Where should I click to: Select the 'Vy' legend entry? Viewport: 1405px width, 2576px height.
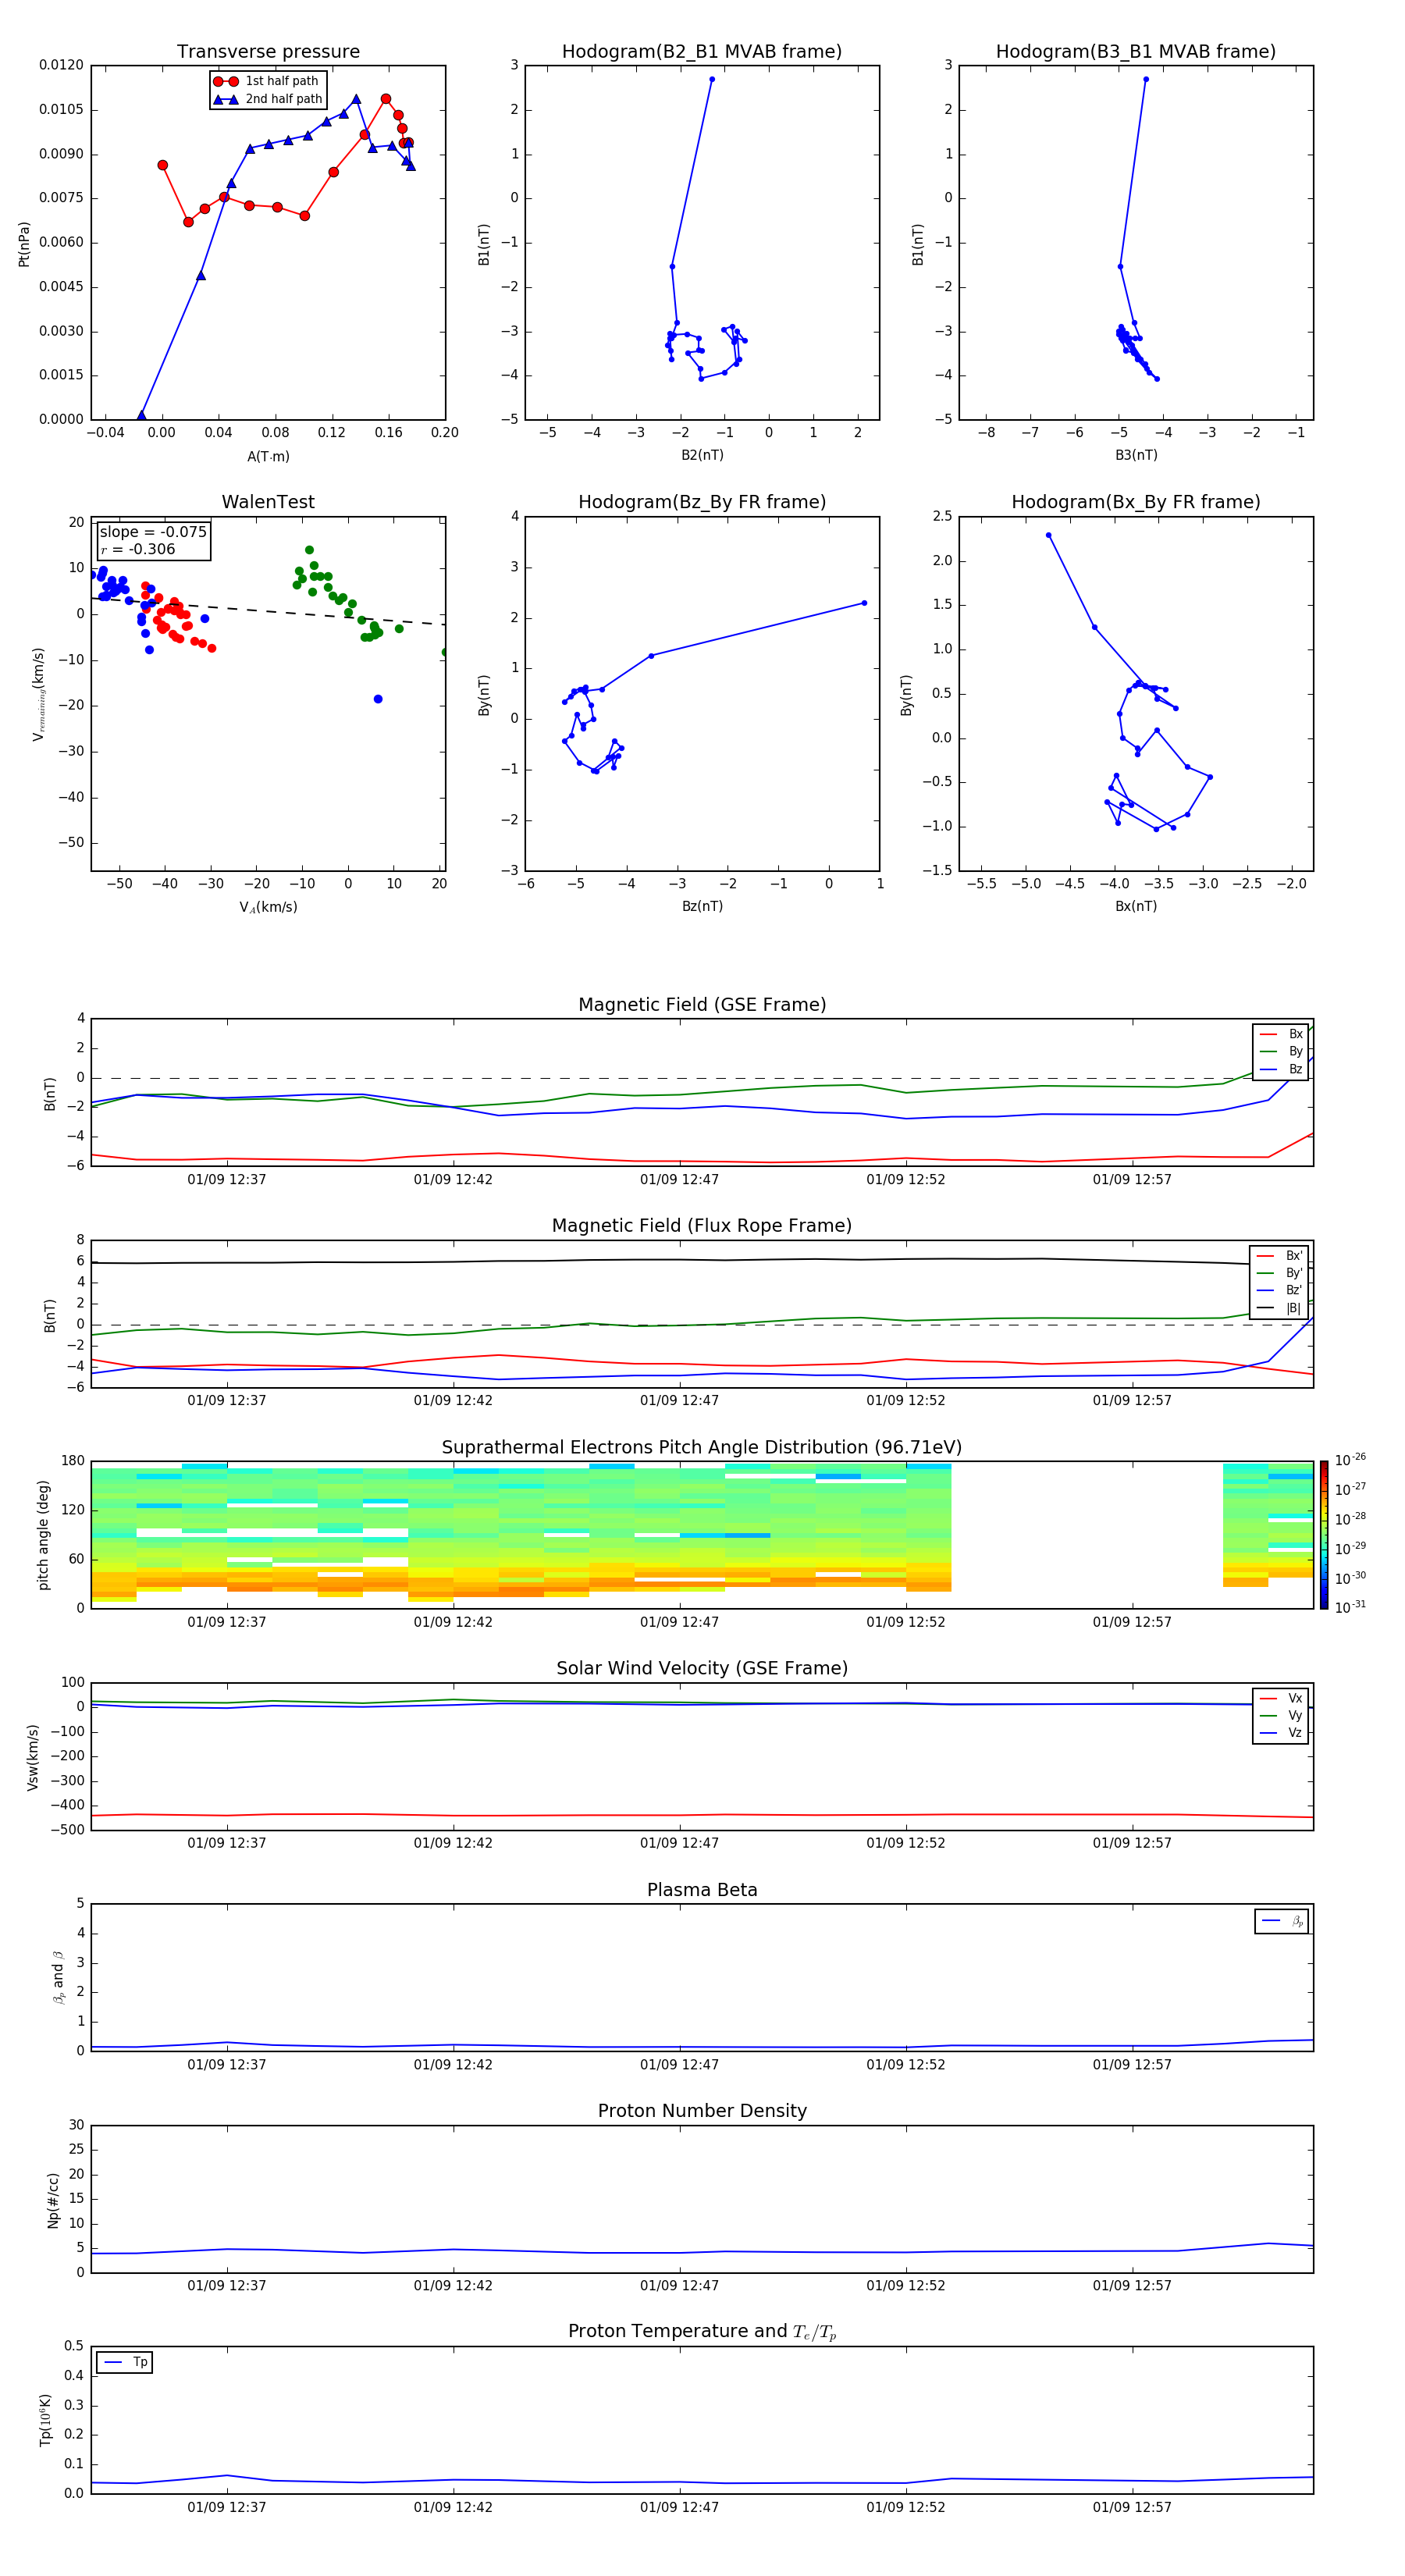pyautogui.click(x=1281, y=1715)
